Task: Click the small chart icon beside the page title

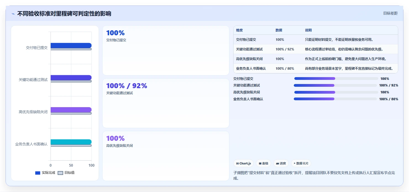Action: tap(13, 14)
